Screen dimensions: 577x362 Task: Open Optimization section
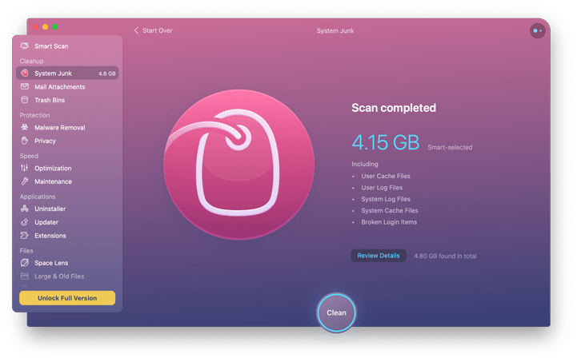coord(67,168)
